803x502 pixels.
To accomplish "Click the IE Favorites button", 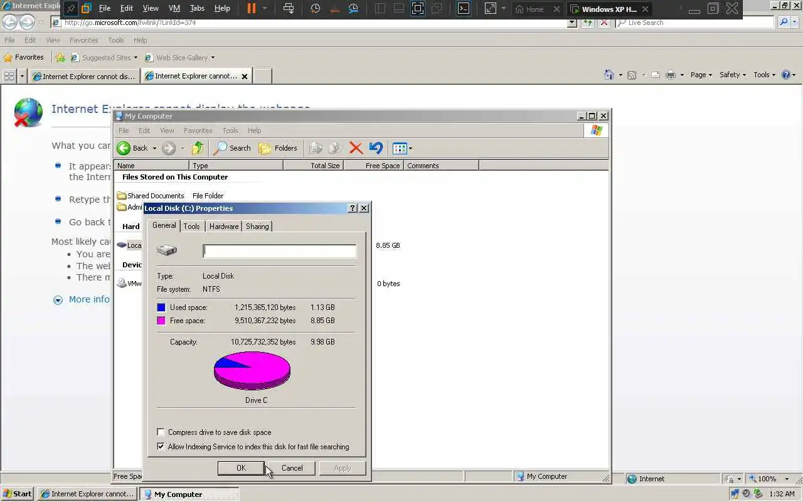I will point(24,57).
